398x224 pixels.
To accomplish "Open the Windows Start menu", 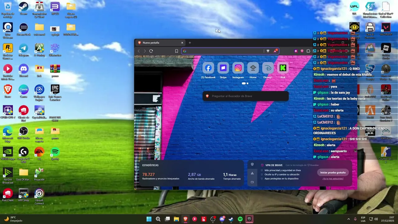I will 149,219.
